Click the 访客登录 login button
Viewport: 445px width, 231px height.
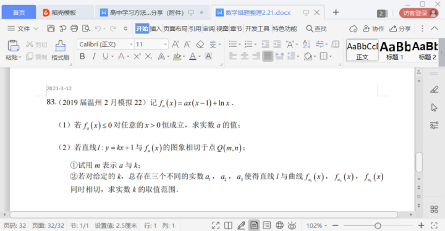point(419,13)
